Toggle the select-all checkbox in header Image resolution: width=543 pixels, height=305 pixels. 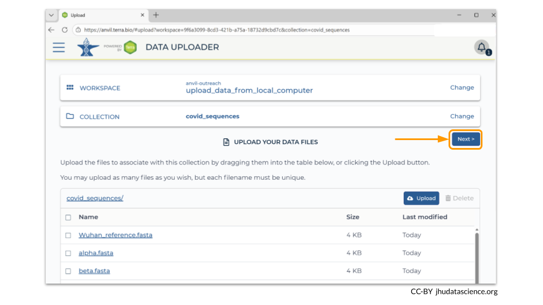68,217
